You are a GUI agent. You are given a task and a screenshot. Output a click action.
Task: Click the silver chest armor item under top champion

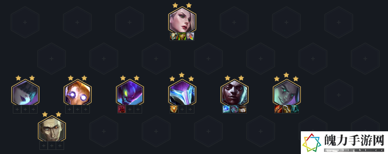174,37
